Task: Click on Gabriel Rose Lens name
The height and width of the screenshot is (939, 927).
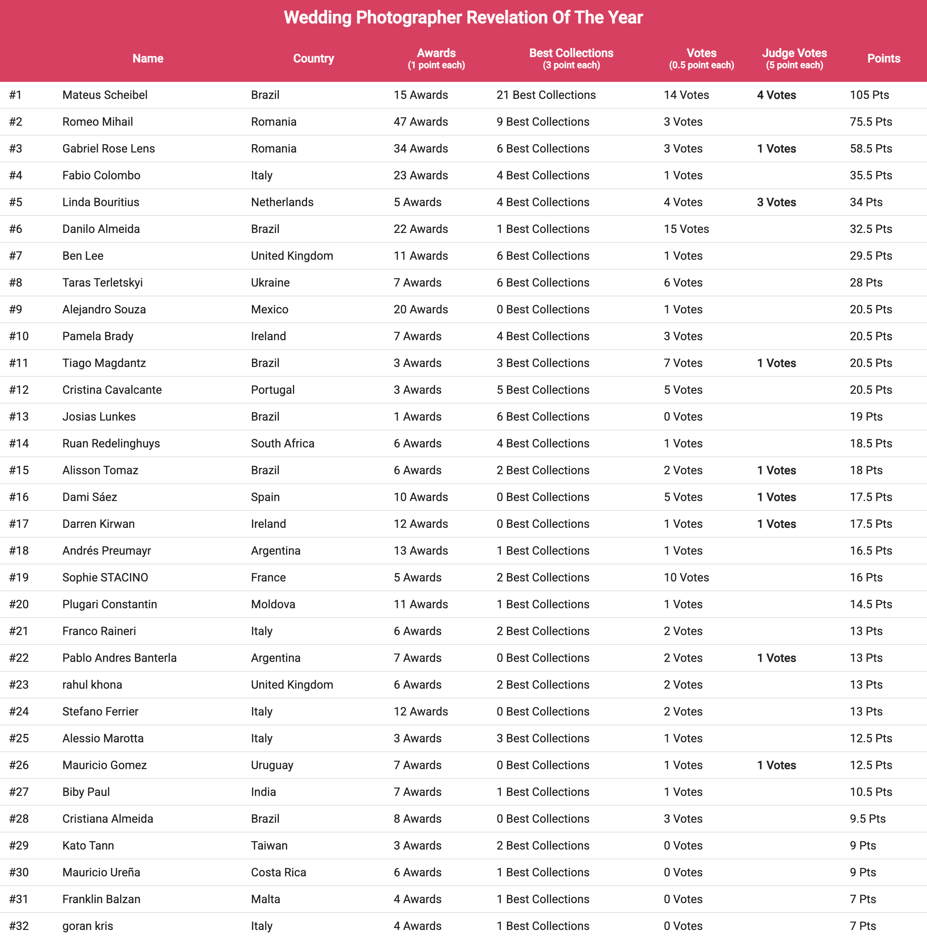Action: coord(108,148)
